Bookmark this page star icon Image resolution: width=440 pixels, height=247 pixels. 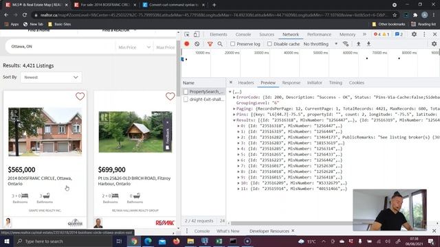[395, 15]
